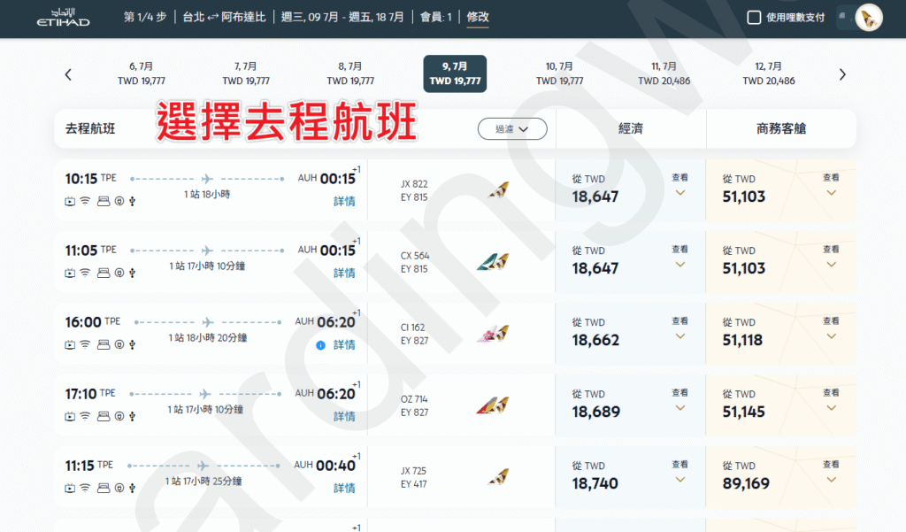Open the profile avatar menu
906x532 pixels.
[x=869, y=18]
